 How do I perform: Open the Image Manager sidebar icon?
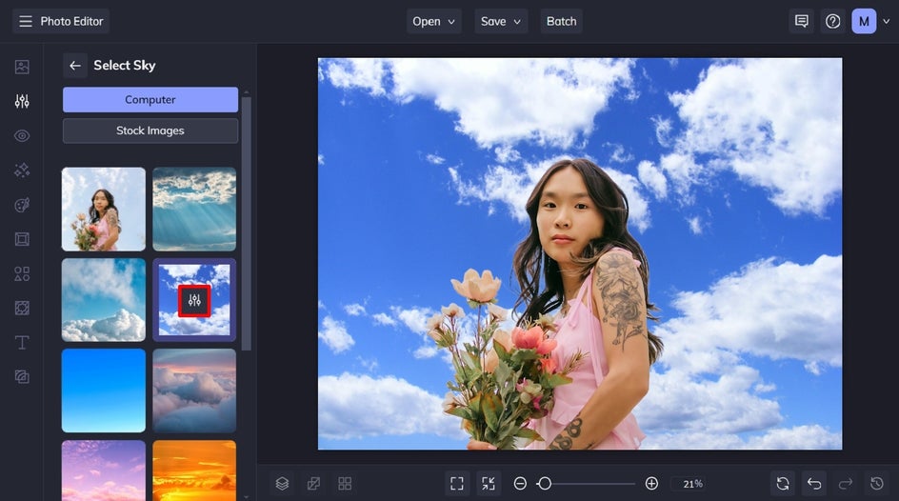pyautogui.click(x=22, y=67)
